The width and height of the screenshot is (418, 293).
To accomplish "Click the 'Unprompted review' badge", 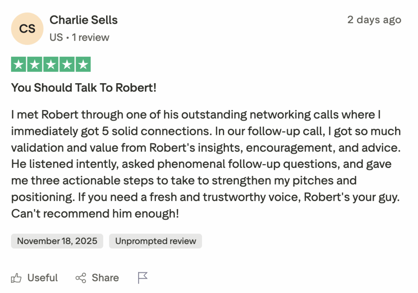I will [156, 241].
